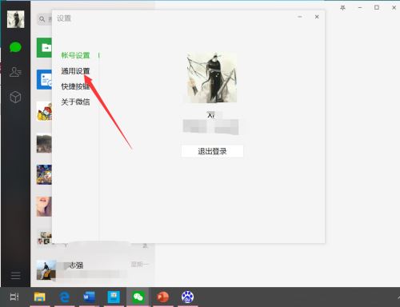
Task: Click the 退出登录 button
Action: [x=212, y=151]
